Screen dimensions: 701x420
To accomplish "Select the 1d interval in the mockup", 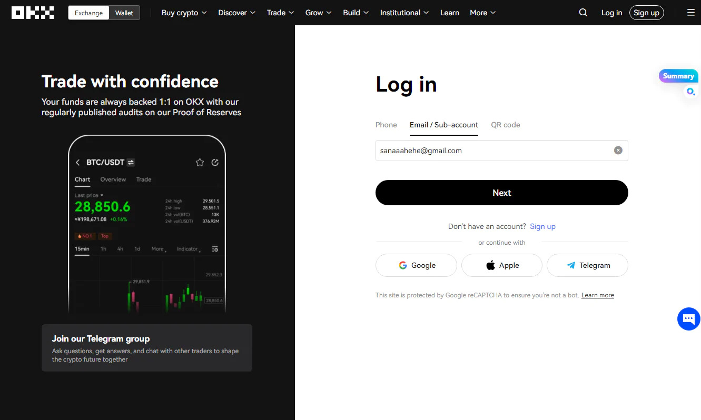I will click(x=137, y=249).
